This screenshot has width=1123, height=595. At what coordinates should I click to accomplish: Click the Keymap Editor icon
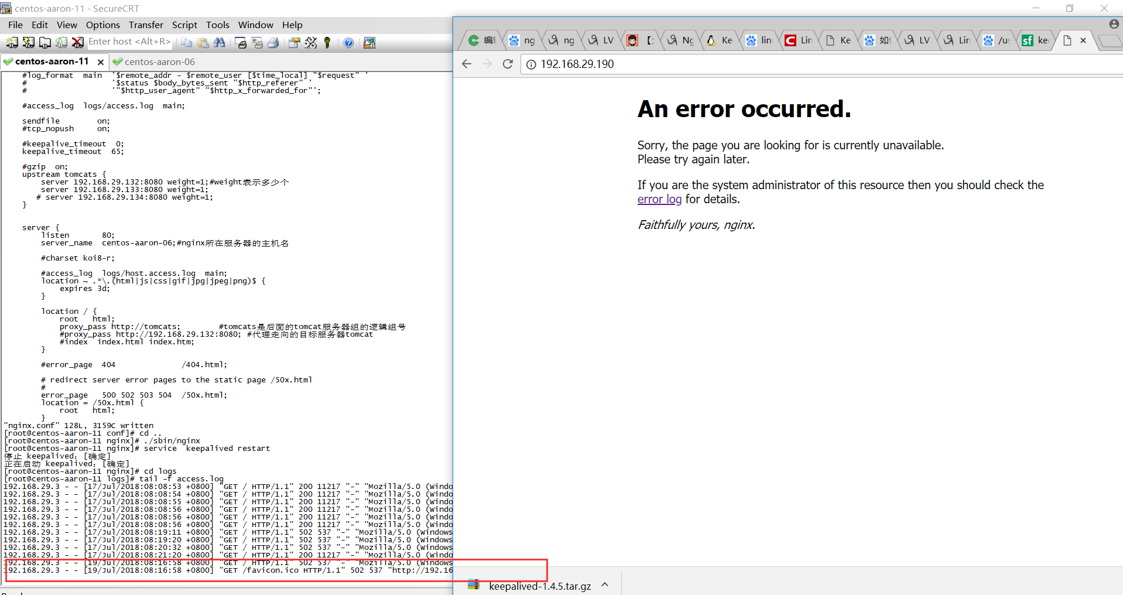[x=311, y=42]
